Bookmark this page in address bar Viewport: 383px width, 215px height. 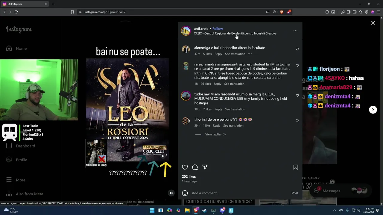point(72,12)
